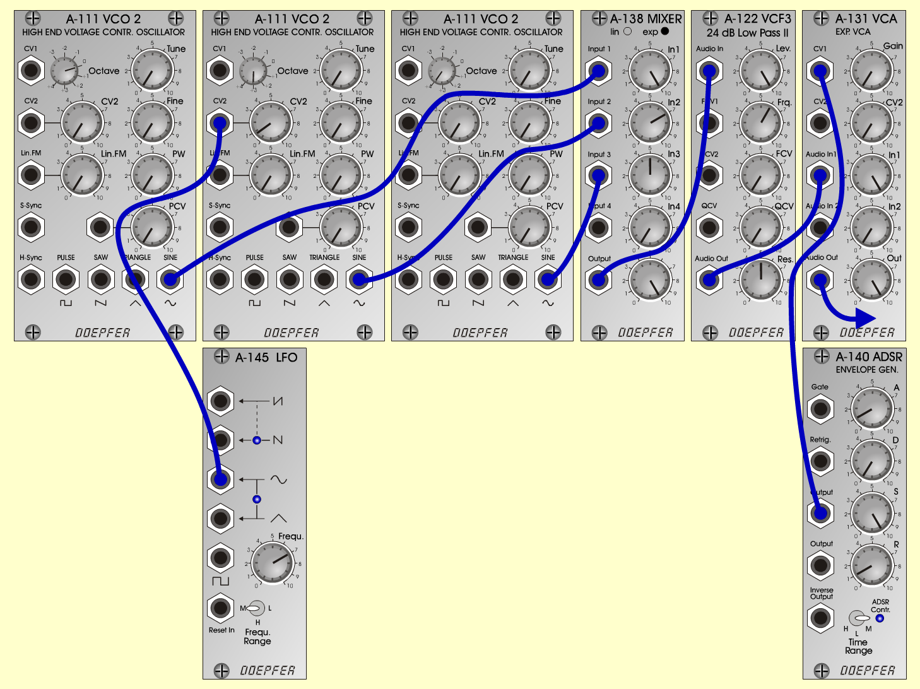Adjust the PW knob on the third VCO
The height and width of the screenshot is (689, 920).
529,175
